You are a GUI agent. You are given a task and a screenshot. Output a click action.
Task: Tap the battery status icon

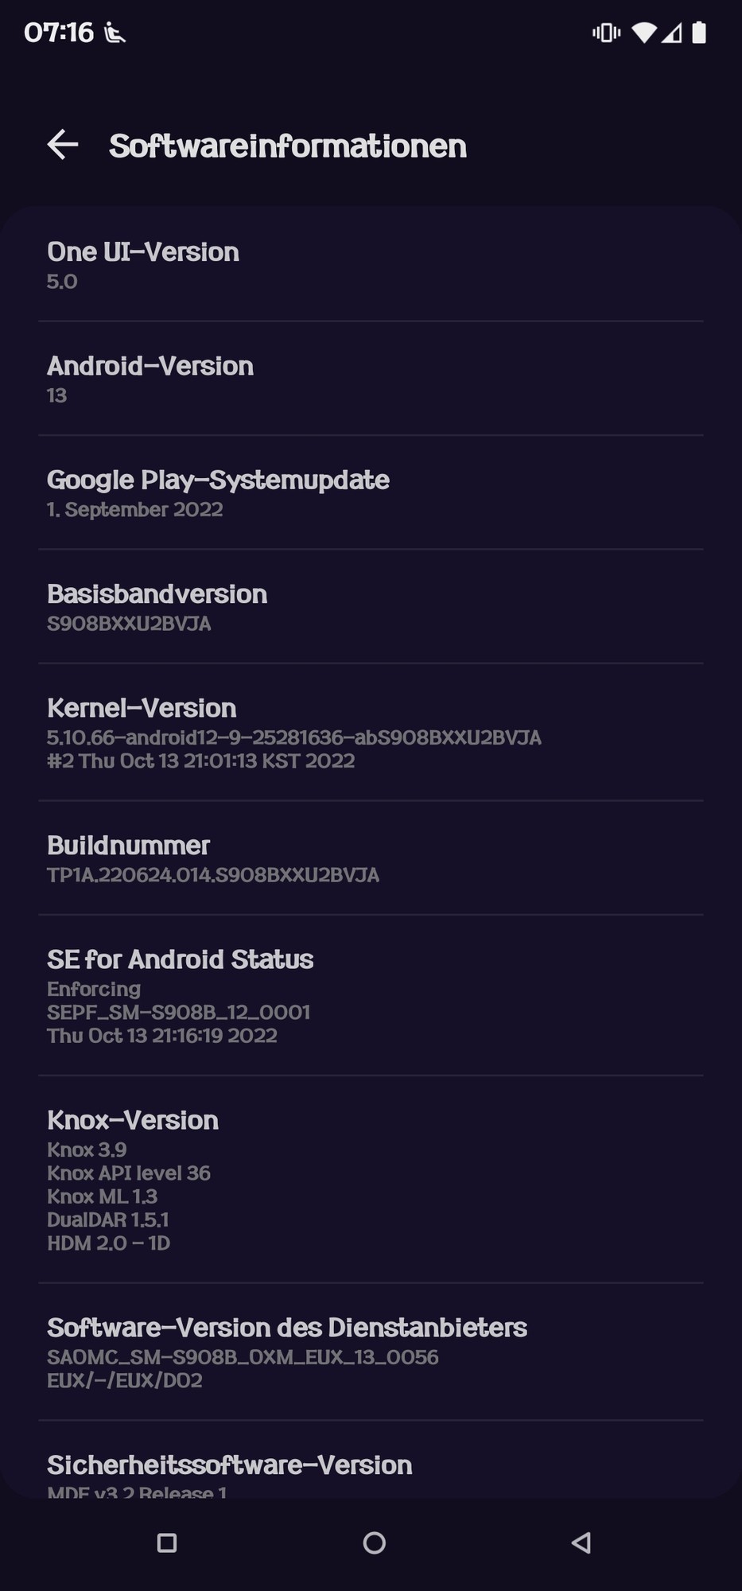tap(699, 33)
